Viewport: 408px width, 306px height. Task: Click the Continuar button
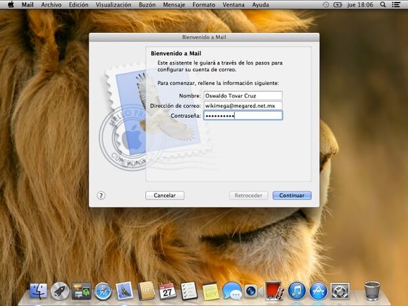pyautogui.click(x=292, y=195)
